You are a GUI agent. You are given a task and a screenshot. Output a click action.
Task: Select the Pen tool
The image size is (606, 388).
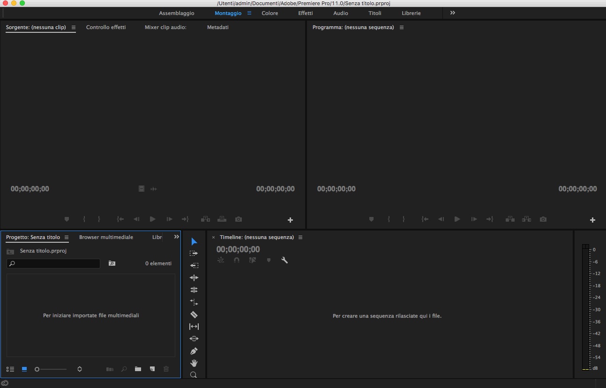pyautogui.click(x=194, y=351)
